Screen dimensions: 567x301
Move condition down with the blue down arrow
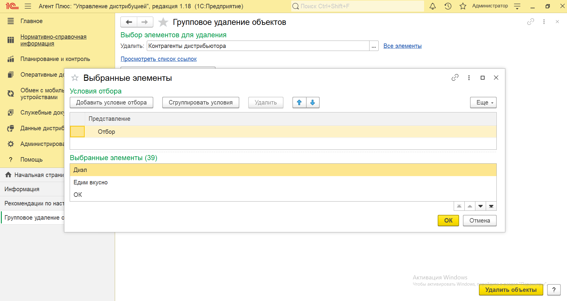tap(313, 102)
